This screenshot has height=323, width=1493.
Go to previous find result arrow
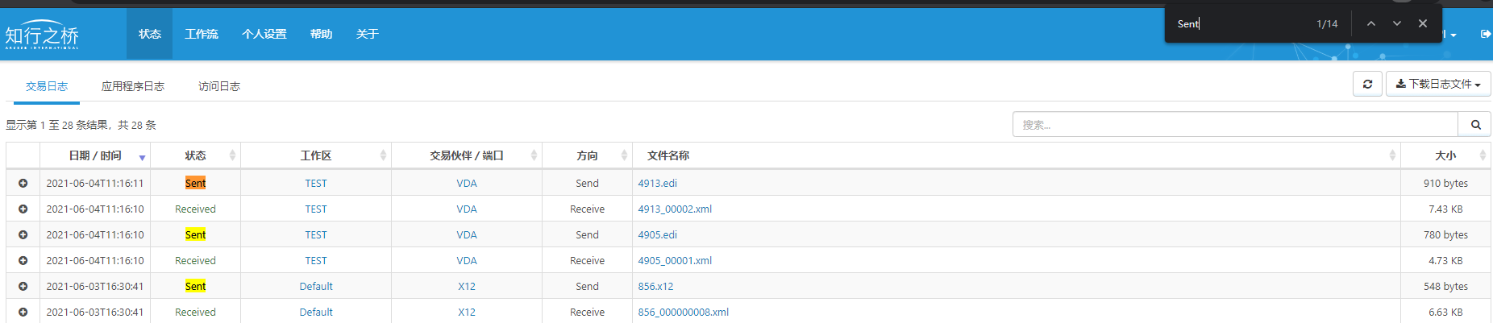pyautogui.click(x=1371, y=23)
